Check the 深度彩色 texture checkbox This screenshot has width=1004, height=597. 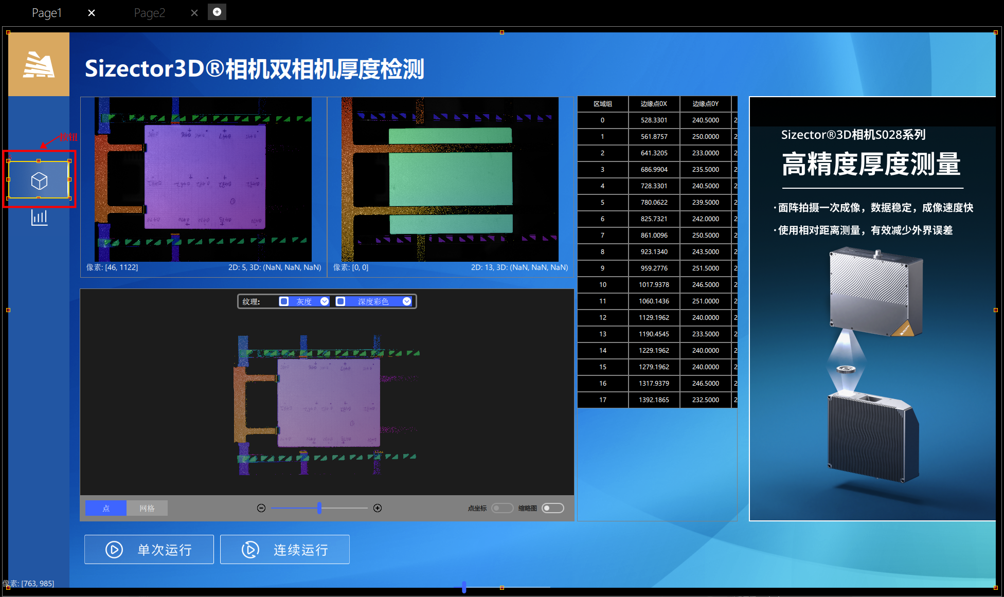tap(340, 301)
